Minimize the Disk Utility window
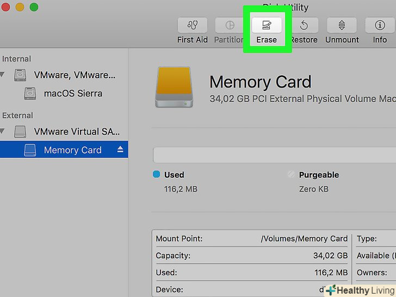This screenshot has width=396, height=297. [20, 7]
